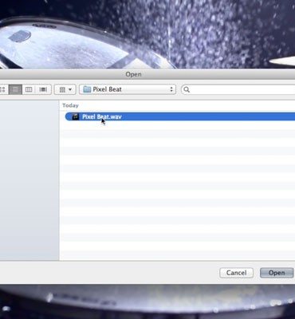Image resolution: width=295 pixels, height=319 pixels.
Task: Click the folder icon beside Pixel Beat
Action: coord(87,89)
